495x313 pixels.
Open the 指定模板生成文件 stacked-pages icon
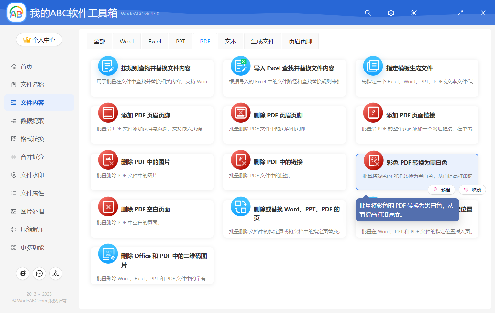pos(373,66)
